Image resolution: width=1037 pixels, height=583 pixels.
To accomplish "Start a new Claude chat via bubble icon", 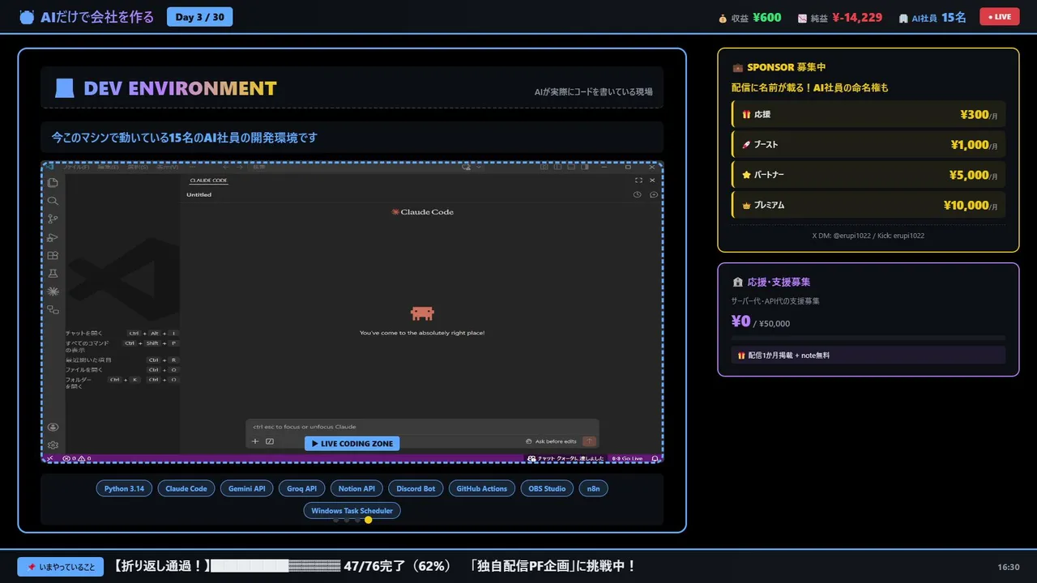I will point(654,194).
